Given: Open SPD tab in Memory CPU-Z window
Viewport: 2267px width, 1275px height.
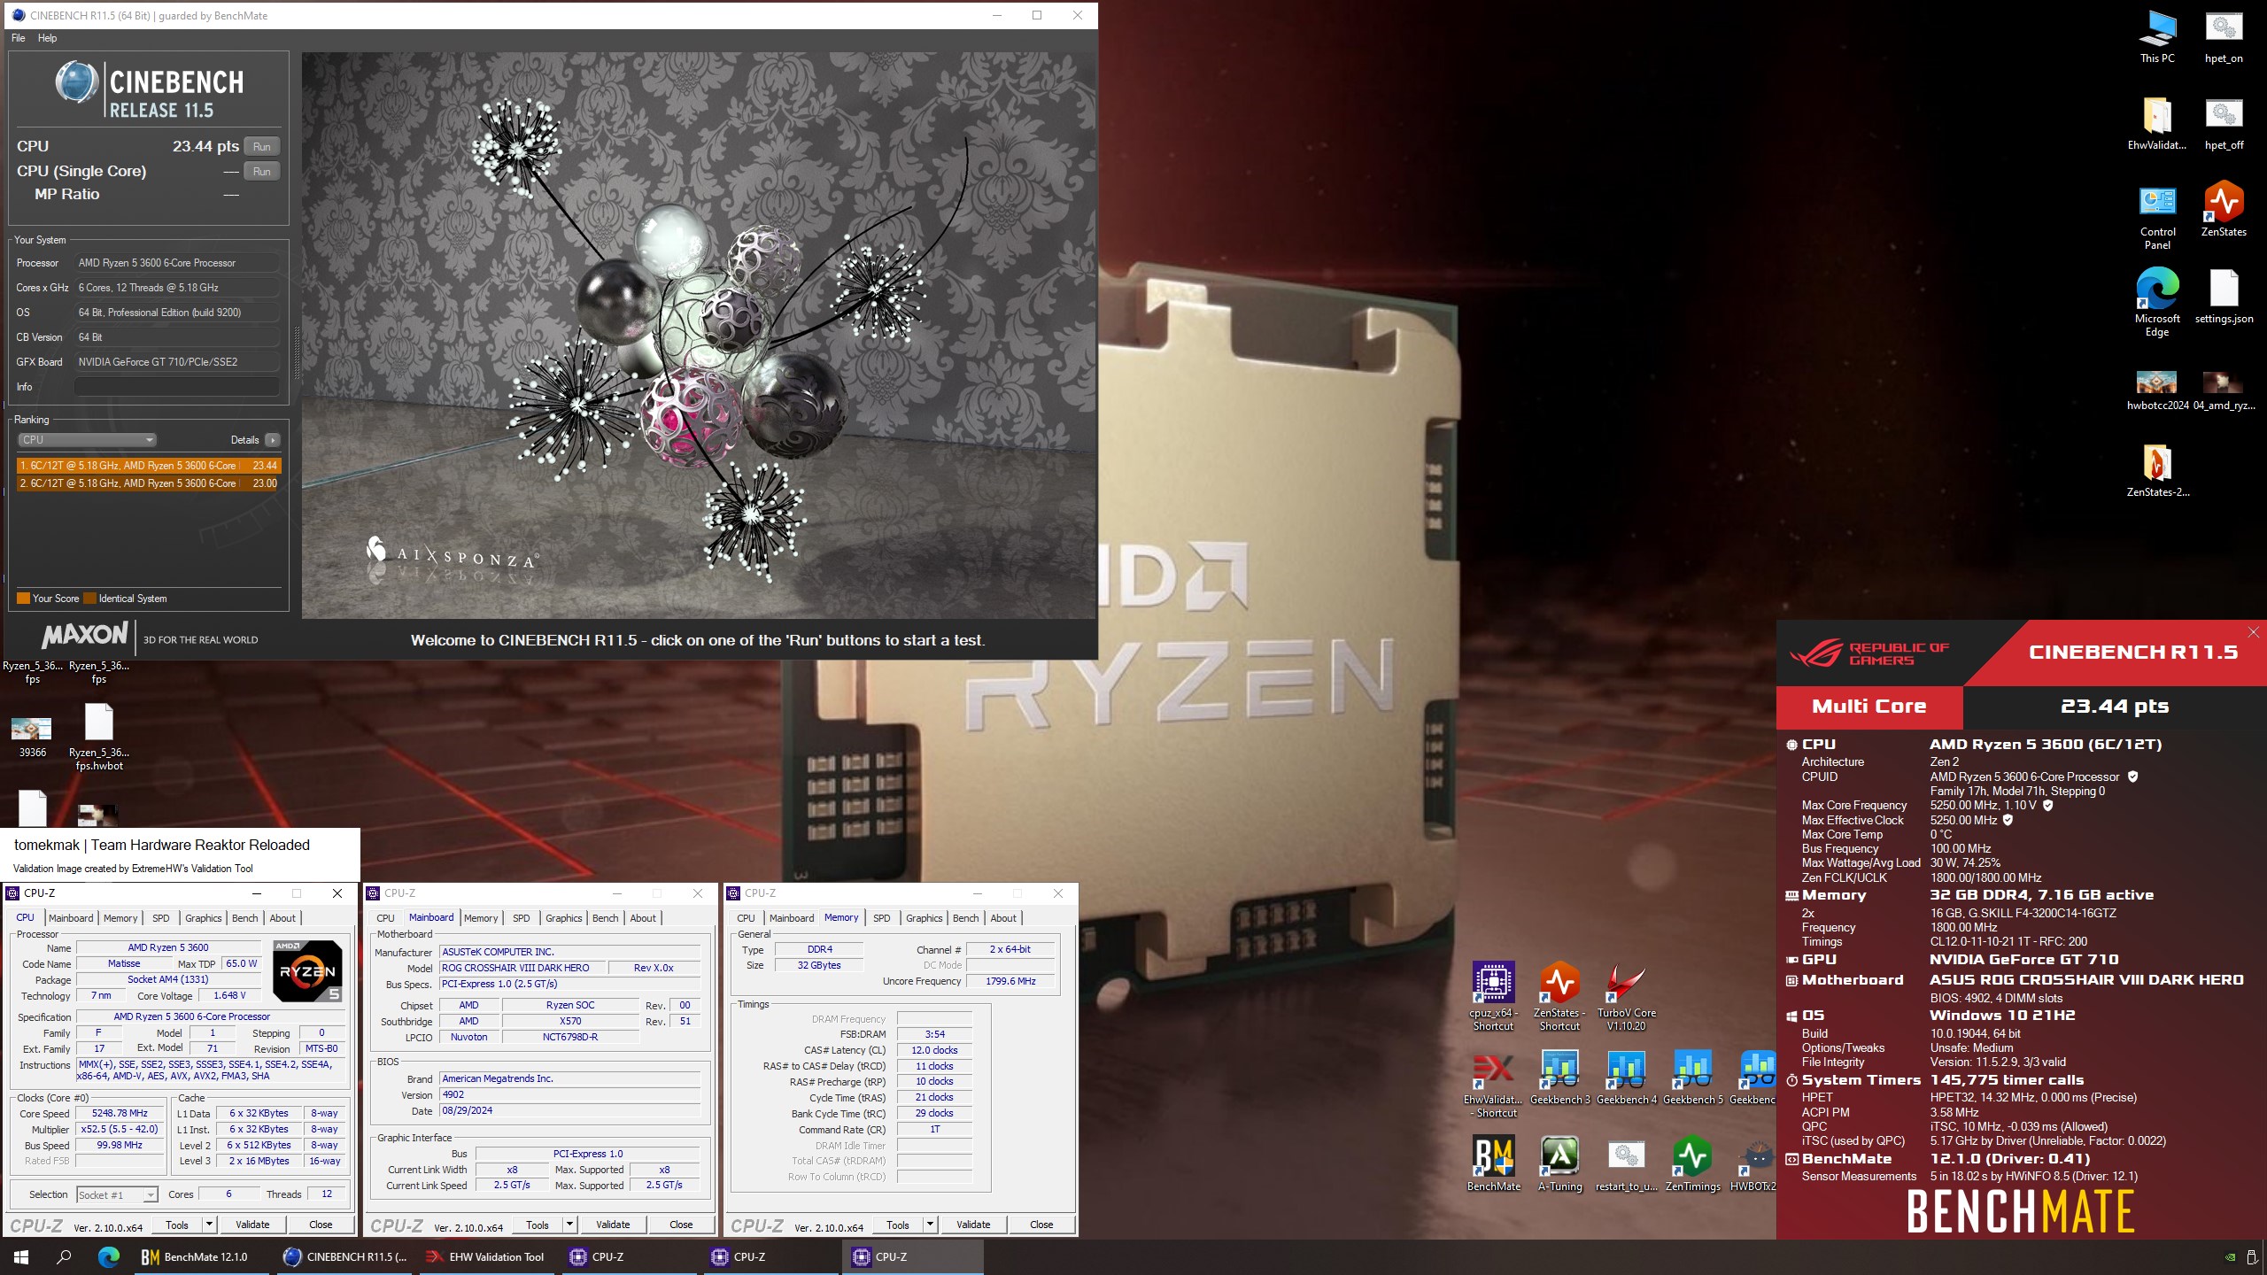Looking at the screenshot, I should [x=881, y=918].
